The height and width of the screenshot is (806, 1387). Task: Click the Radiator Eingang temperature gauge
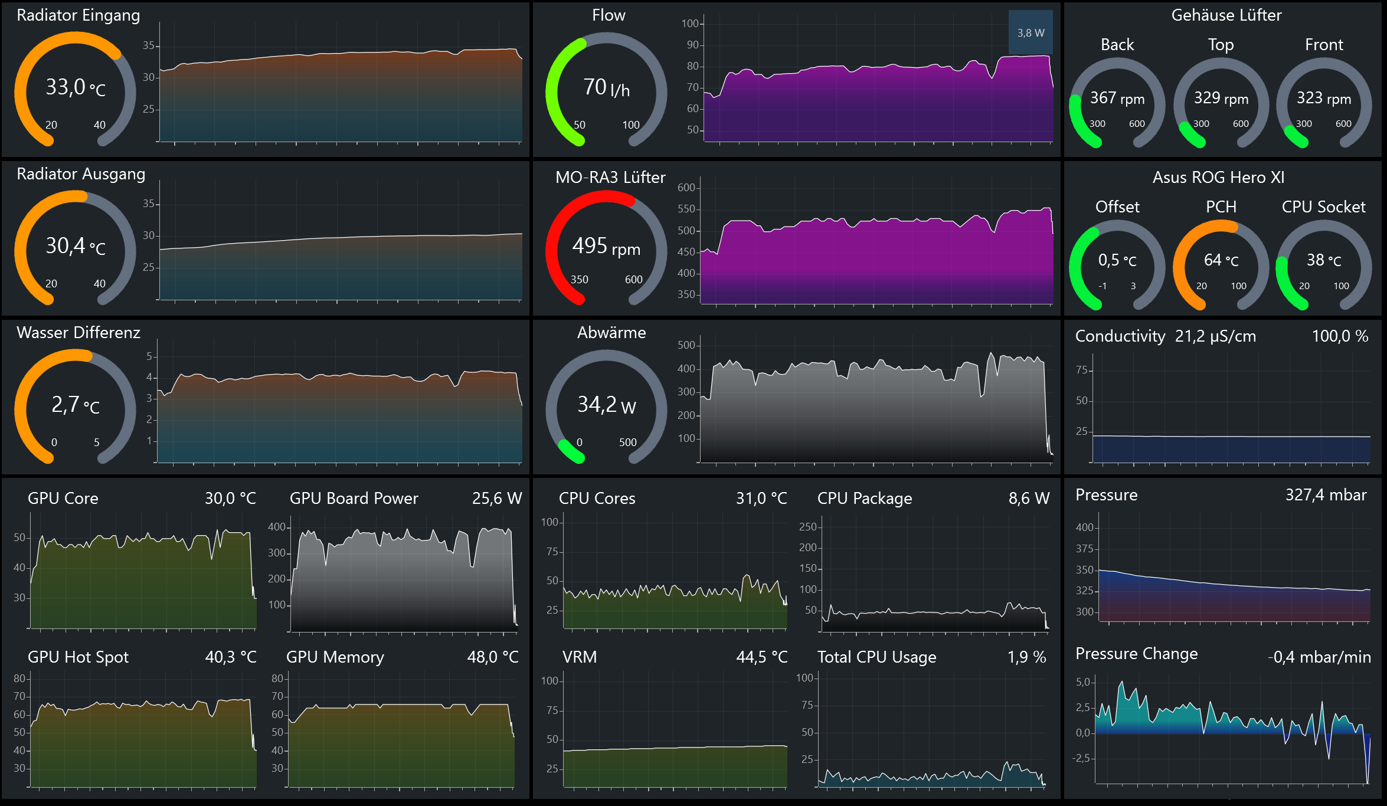(75, 89)
